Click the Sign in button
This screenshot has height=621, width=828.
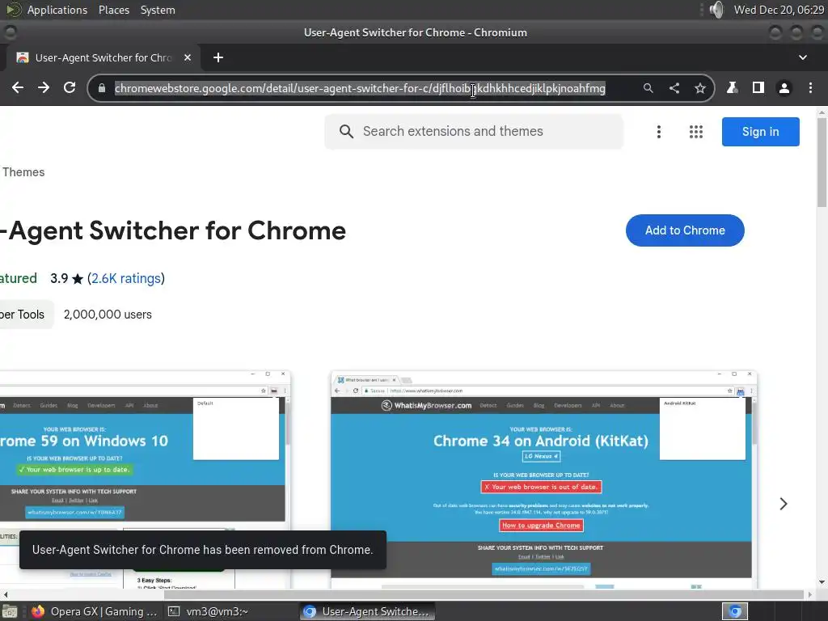[760, 132]
